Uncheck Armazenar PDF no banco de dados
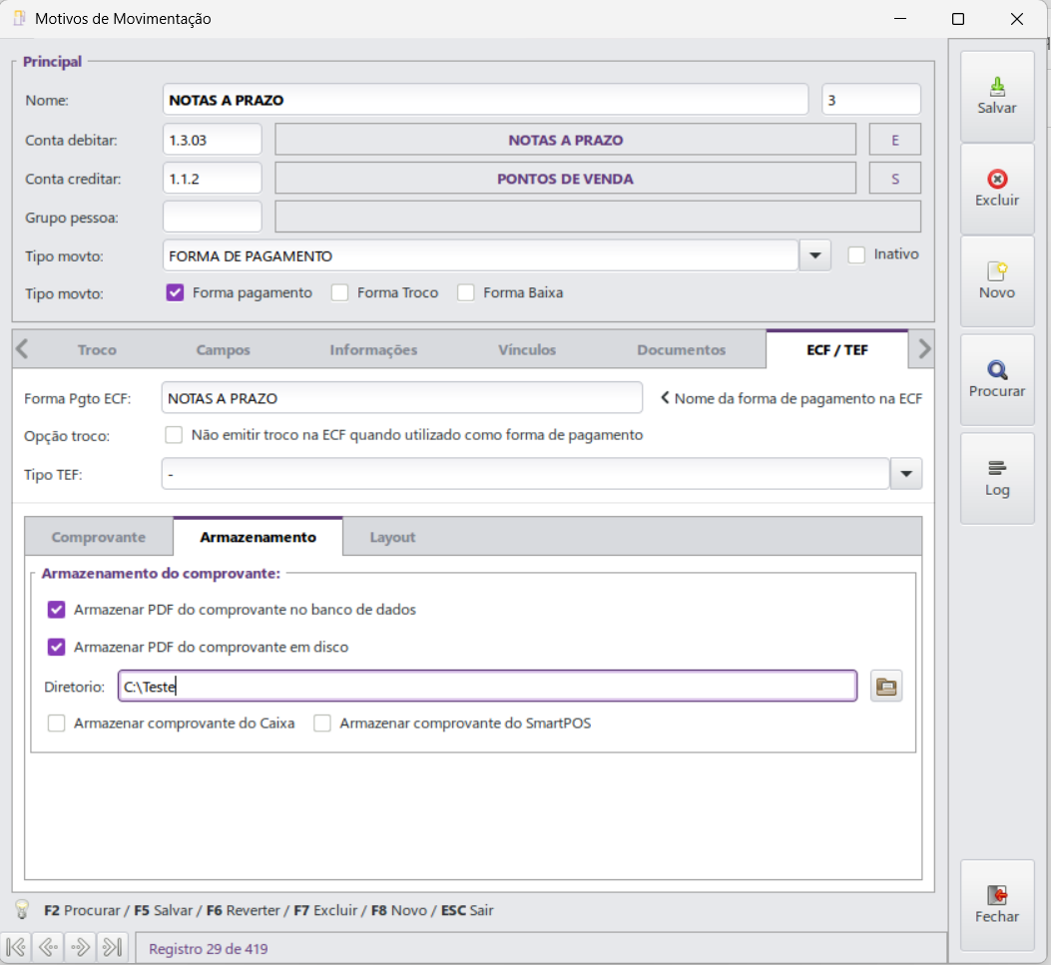Image resolution: width=1051 pixels, height=965 pixels. [56, 610]
